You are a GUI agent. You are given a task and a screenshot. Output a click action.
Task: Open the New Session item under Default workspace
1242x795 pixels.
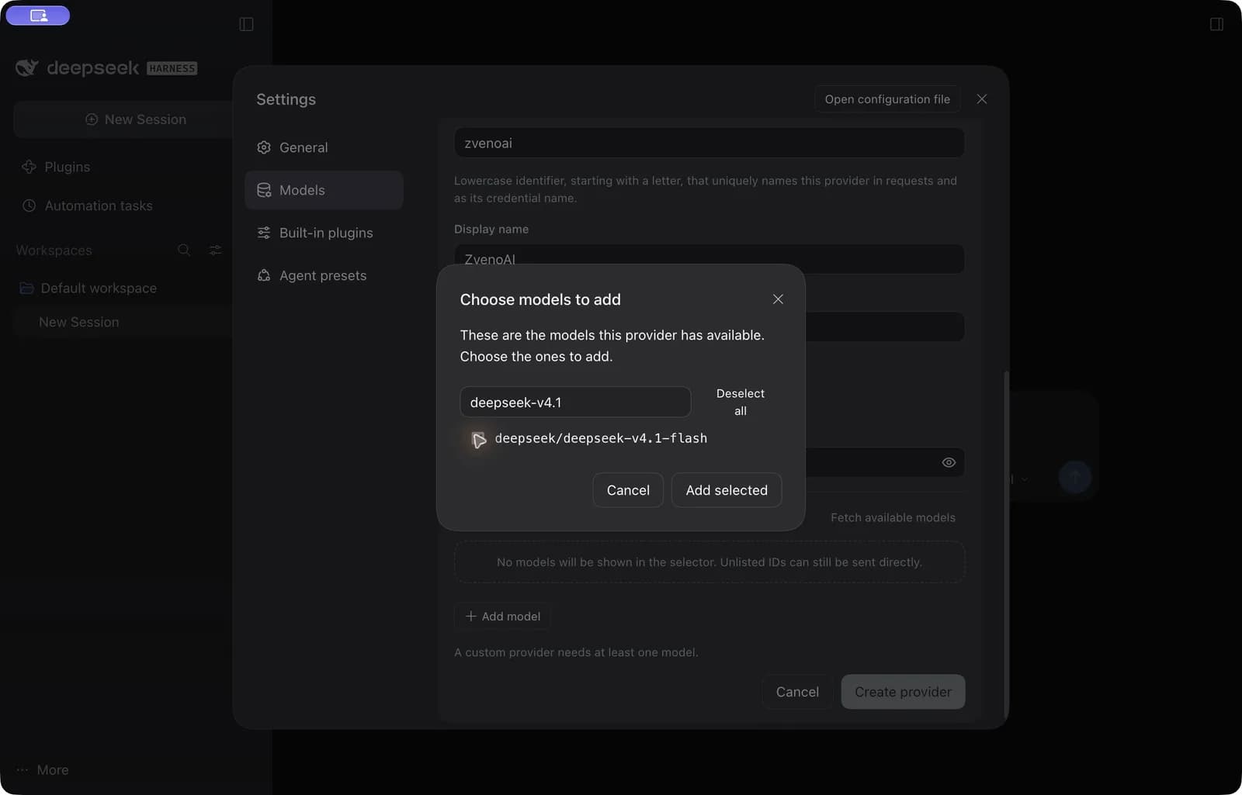[123, 322]
